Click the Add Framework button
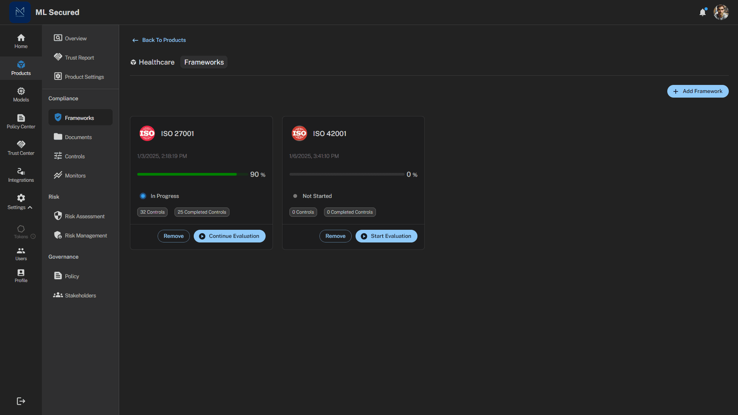The image size is (738, 415). pos(698,91)
